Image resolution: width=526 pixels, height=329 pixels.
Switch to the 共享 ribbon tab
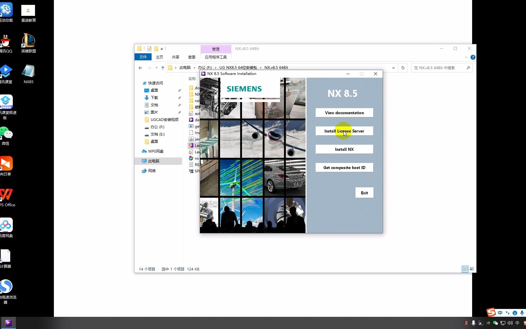click(175, 57)
